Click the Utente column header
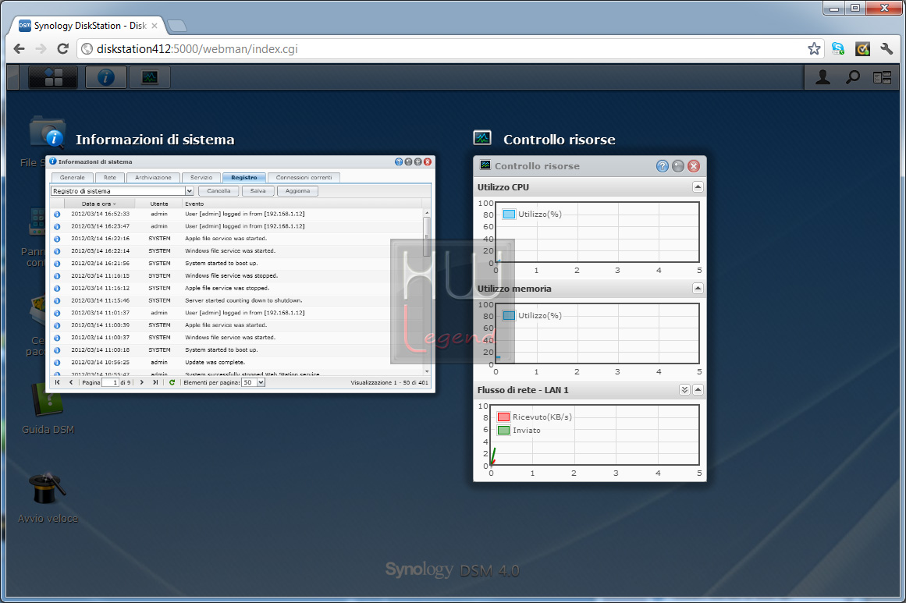 coord(159,204)
